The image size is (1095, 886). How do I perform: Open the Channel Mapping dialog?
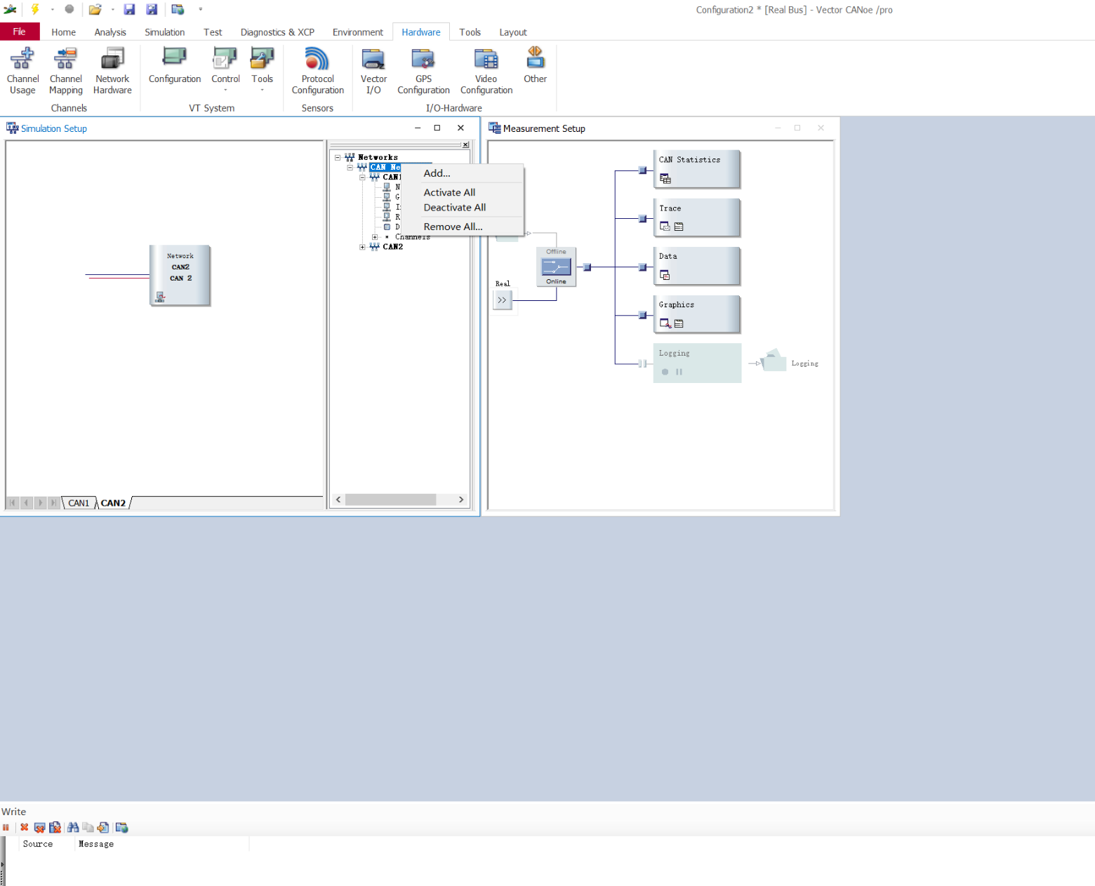[66, 71]
